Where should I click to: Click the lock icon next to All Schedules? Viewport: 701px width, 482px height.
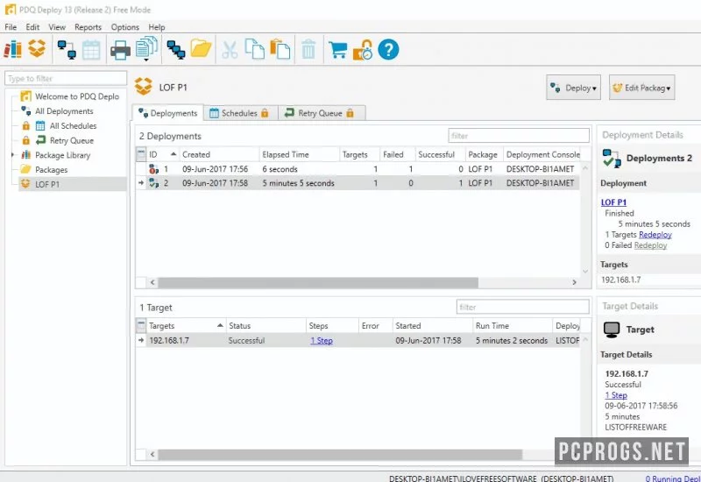(26, 125)
